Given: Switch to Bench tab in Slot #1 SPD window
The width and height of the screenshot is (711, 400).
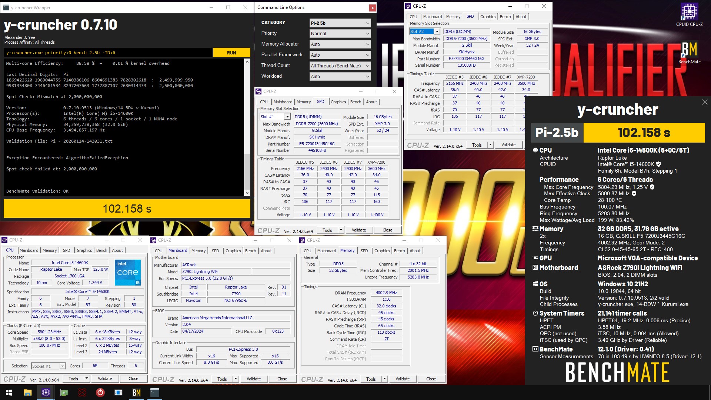Looking at the screenshot, I should (355, 102).
